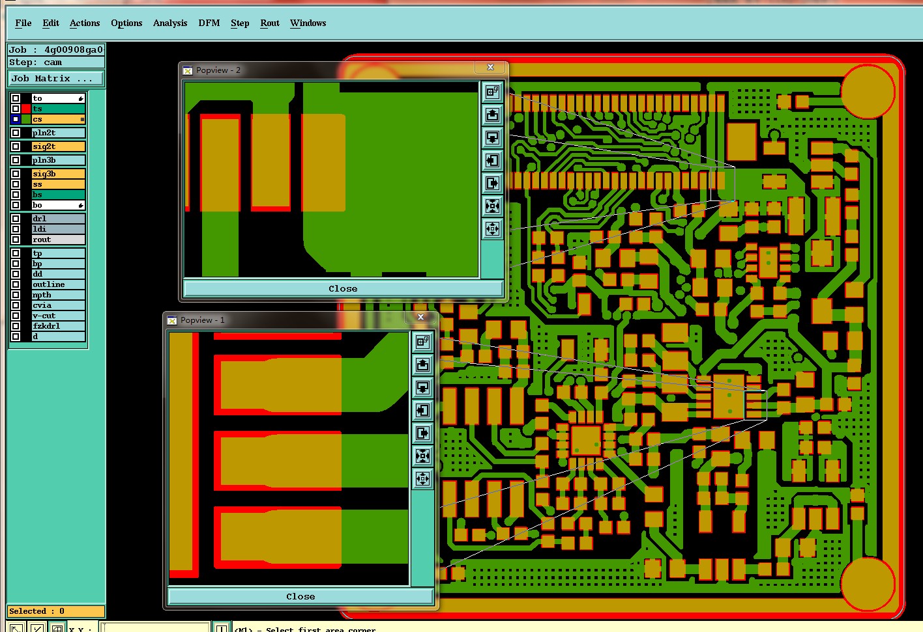Select the 'pln3b' layer name
Viewport: 923px width, 632px height.
tap(59, 160)
